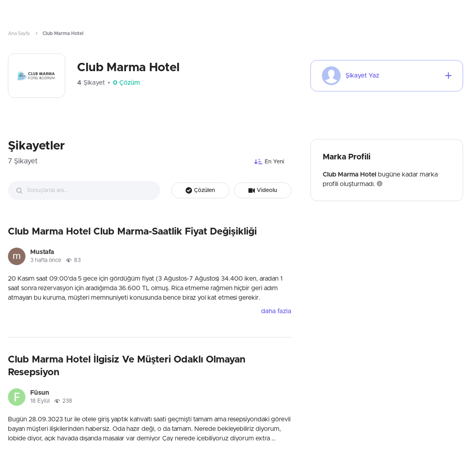Select the Club Marma Hotel breadcrumb
The height and width of the screenshot is (471, 471).
pos(63,33)
